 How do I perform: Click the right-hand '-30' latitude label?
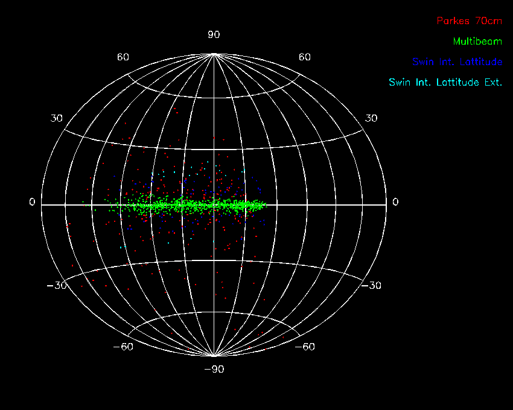(x=371, y=286)
